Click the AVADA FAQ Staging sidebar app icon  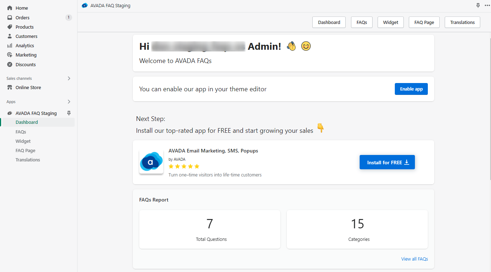(x=10, y=113)
